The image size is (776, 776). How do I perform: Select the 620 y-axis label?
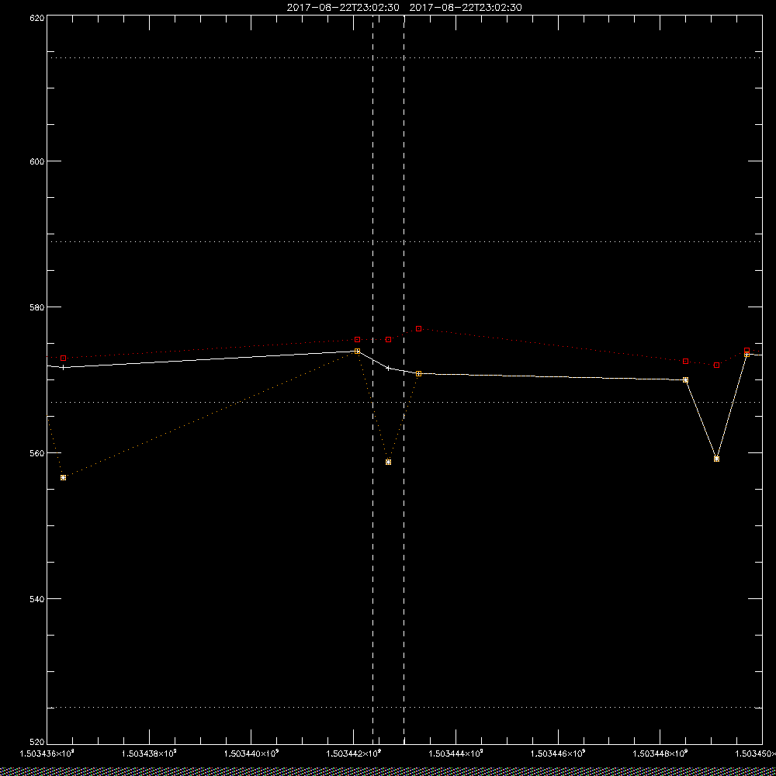click(x=37, y=18)
